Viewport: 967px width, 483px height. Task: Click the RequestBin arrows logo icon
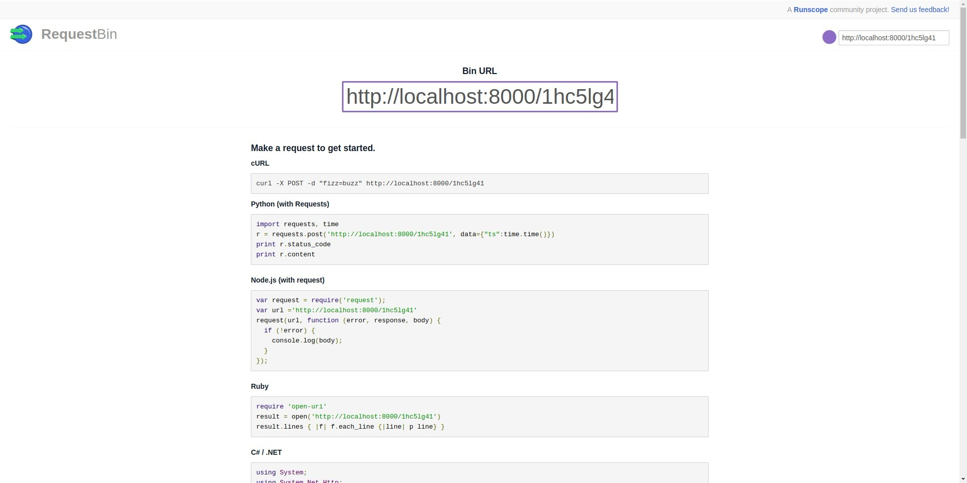pos(21,34)
